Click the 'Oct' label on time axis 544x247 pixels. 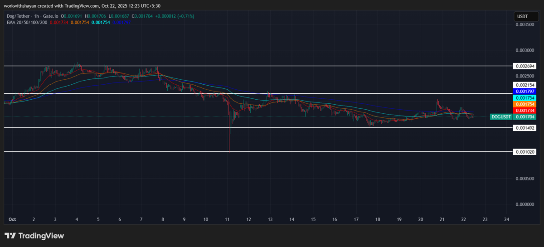coord(12,219)
